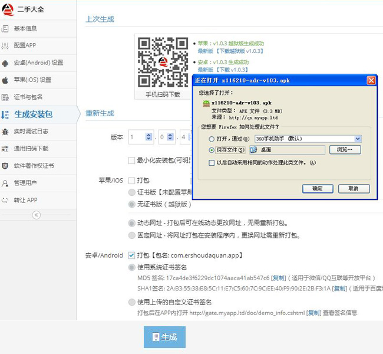Click the Apple logo sidebar icon
Image resolution: width=383 pixels, height=354 pixels.
(x=5, y=80)
